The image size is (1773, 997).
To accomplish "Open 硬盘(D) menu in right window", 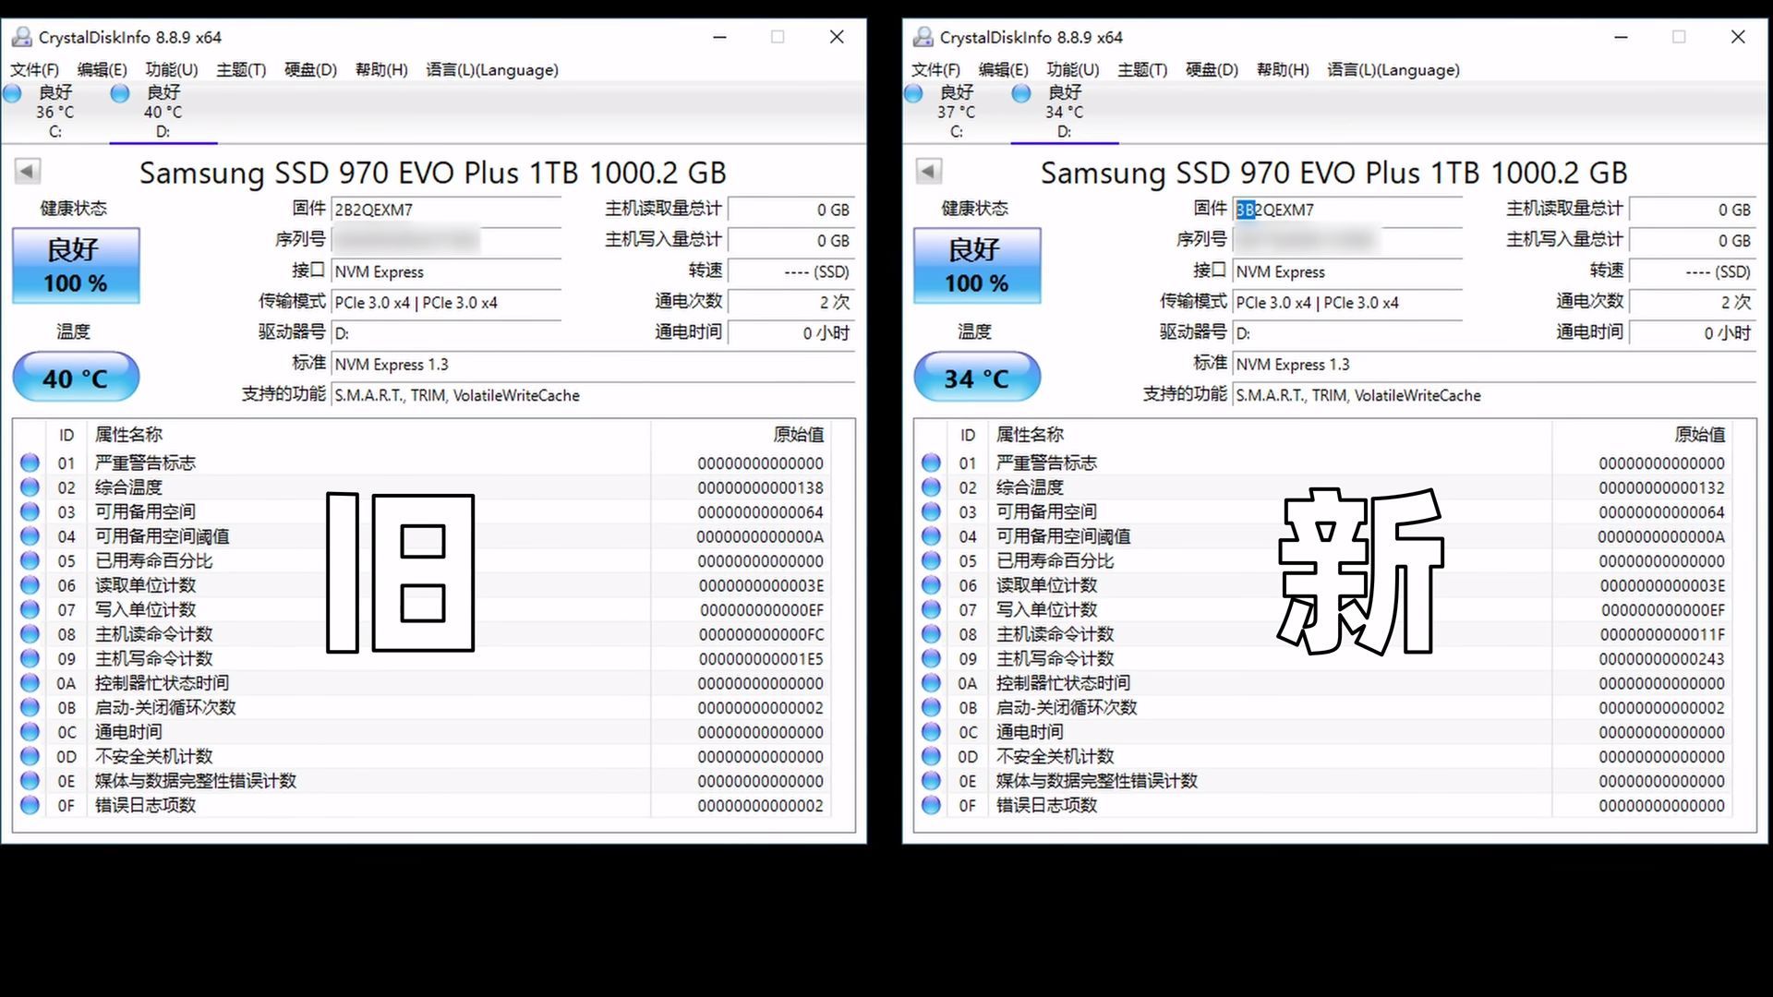I will click(1212, 69).
